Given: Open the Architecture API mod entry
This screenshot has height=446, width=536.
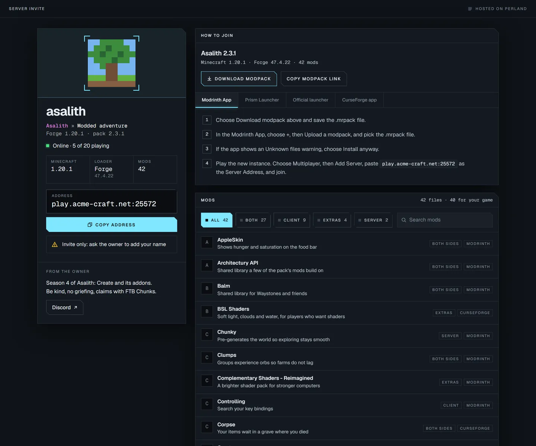Looking at the screenshot, I should coord(347,267).
